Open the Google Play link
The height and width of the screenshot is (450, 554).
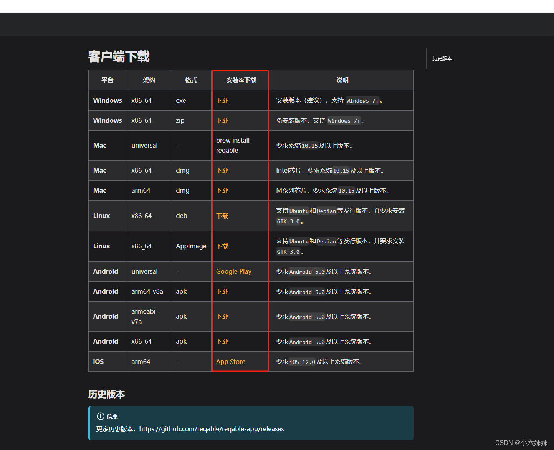[x=234, y=271]
